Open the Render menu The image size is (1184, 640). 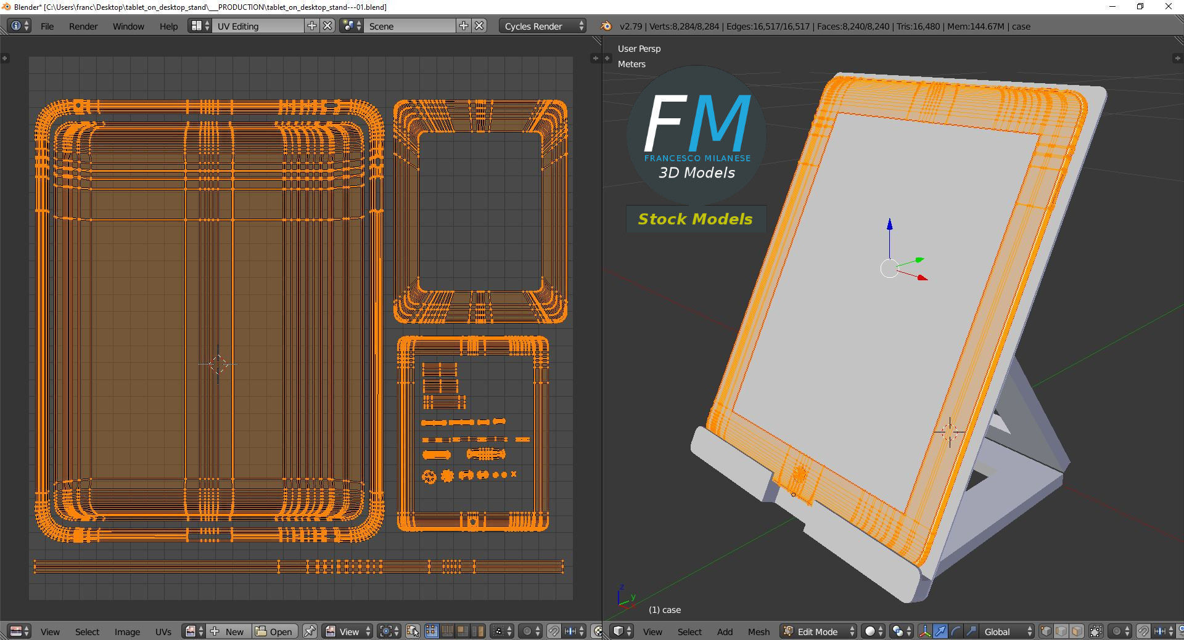click(83, 26)
